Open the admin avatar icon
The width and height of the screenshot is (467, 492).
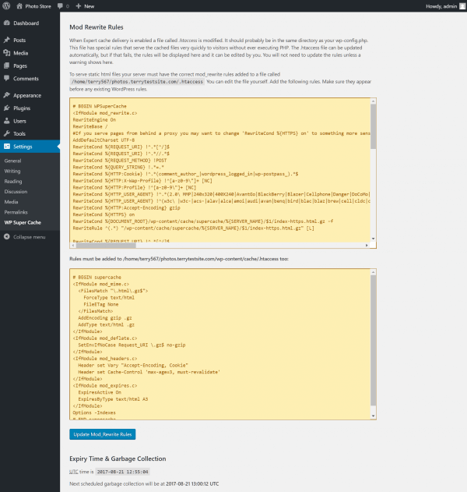click(462, 6)
